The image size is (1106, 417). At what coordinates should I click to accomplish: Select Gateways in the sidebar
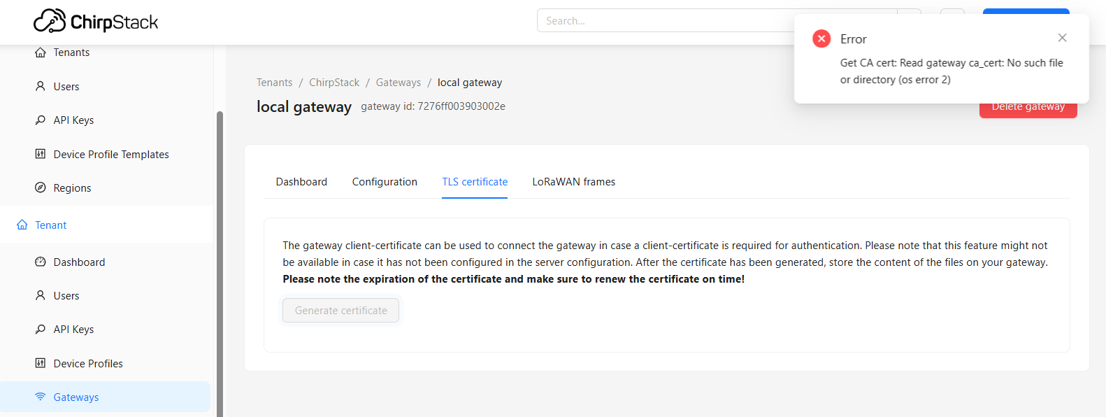coord(105,397)
